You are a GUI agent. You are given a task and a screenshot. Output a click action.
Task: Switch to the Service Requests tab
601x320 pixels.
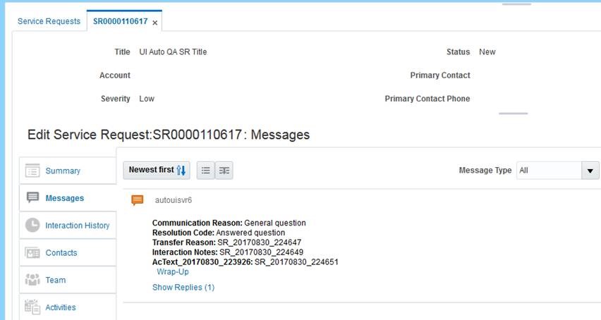(49, 21)
